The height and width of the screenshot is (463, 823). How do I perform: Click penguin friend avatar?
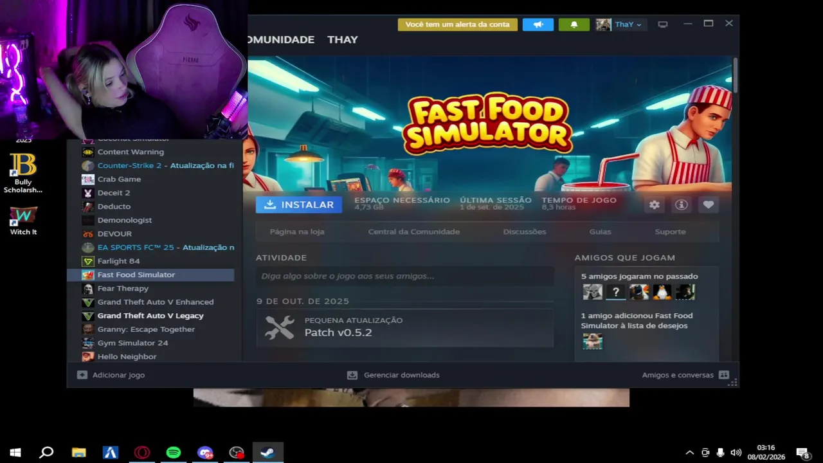662,292
